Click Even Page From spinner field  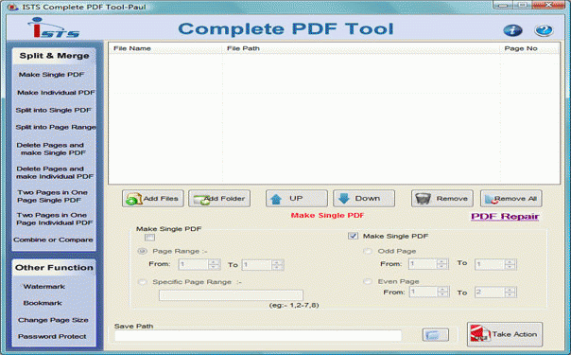pos(428,292)
